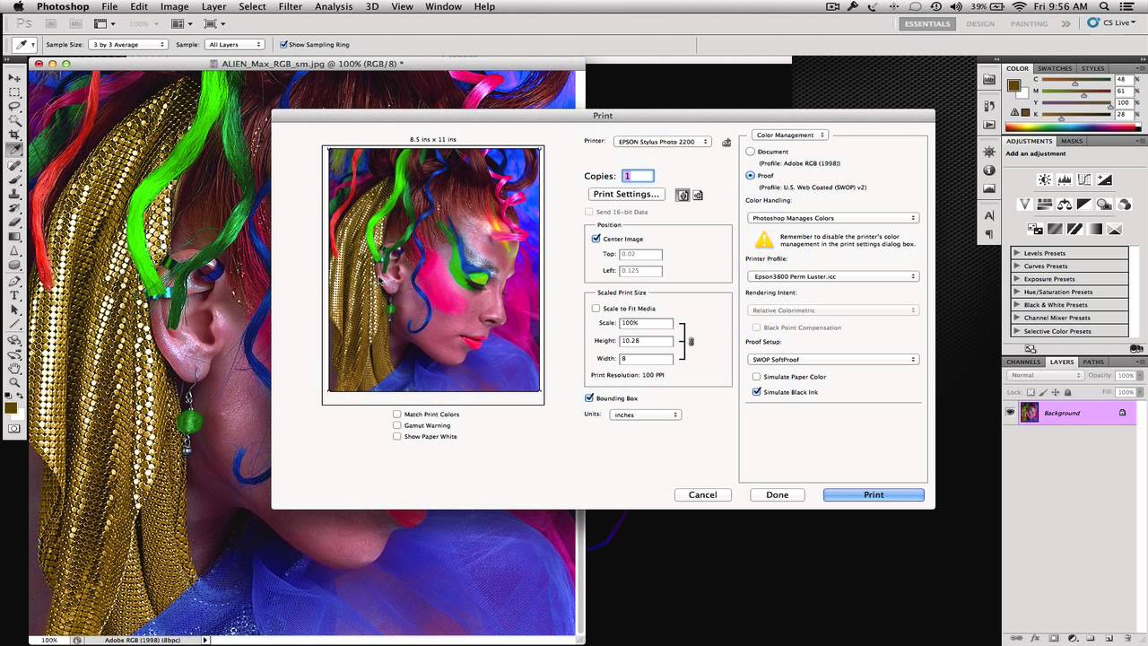The image size is (1148, 646).
Task: Select the Quick Selection tool
Action: [14, 120]
